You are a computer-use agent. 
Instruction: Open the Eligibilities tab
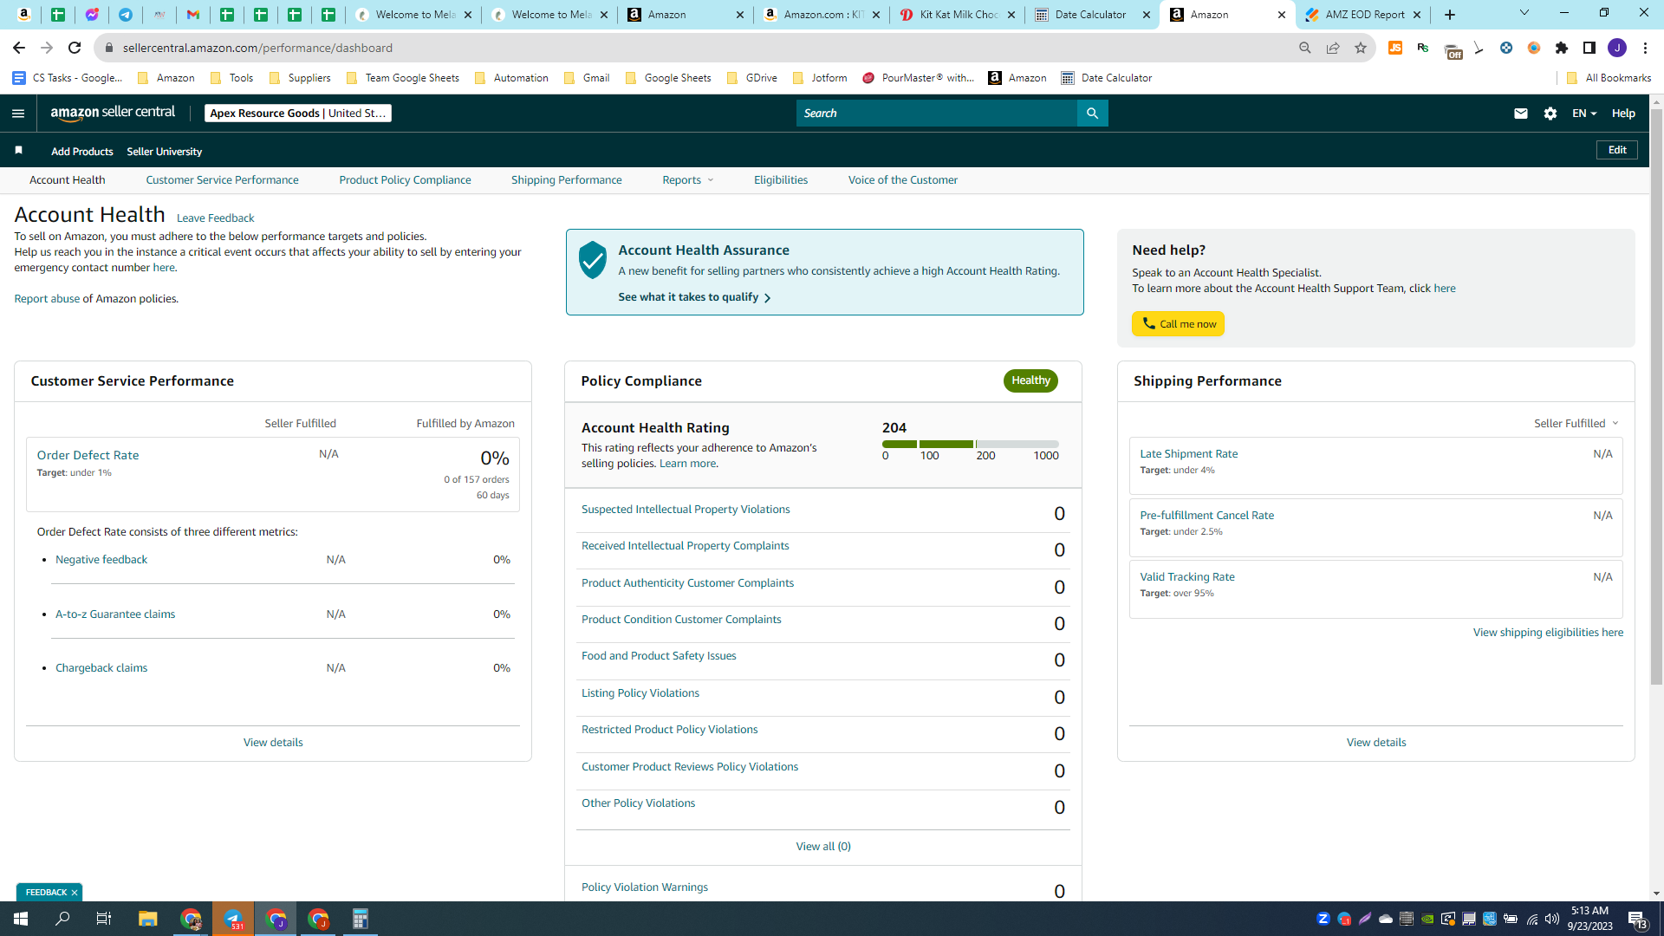781,180
